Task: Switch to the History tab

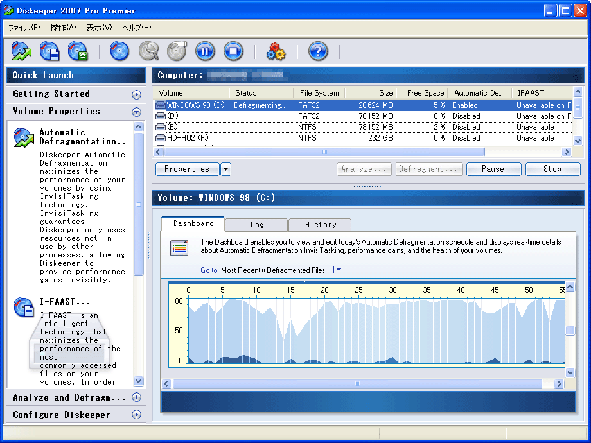Action: [x=320, y=225]
